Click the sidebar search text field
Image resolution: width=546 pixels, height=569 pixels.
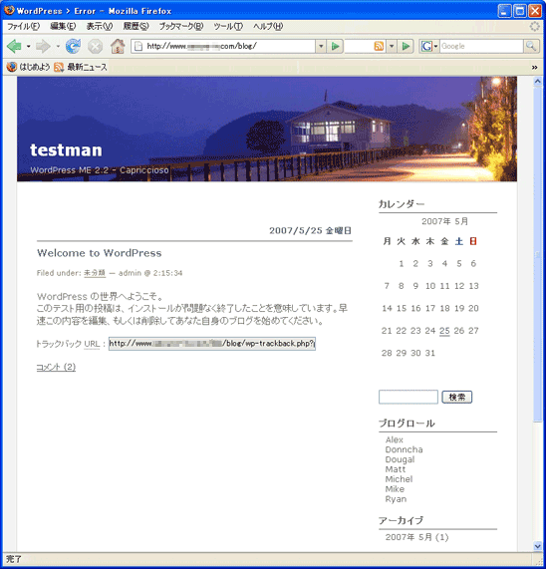tap(409, 397)
